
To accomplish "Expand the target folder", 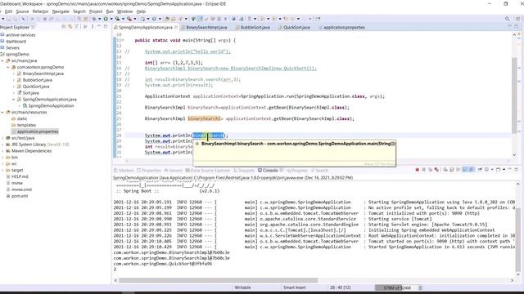I will pyautogui.click(x=2, y=171).
